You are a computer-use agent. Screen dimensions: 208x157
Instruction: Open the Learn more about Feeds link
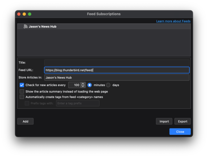[x=173, y=21]
